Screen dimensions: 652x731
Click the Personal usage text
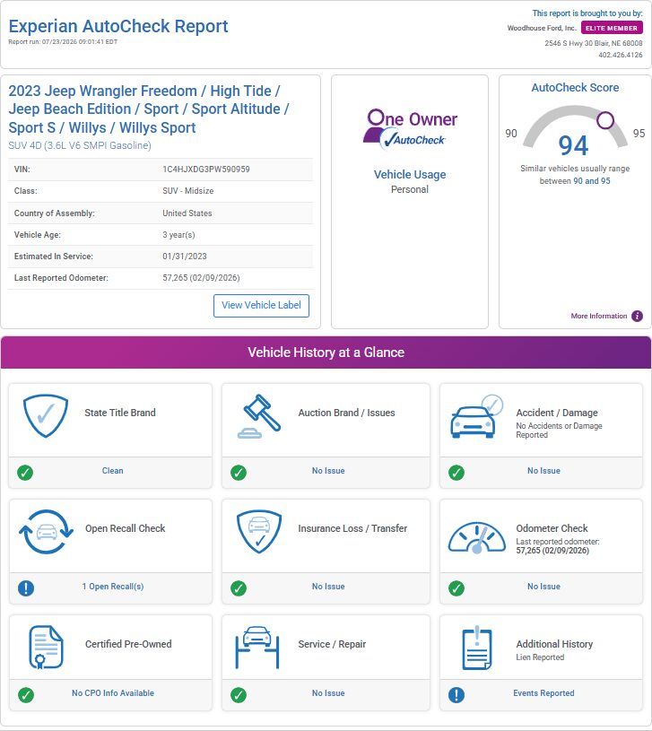click(x=410, y=189)
